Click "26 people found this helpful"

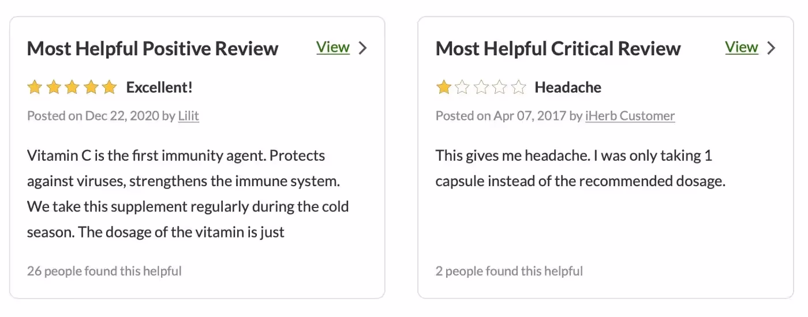pos(104,271)
